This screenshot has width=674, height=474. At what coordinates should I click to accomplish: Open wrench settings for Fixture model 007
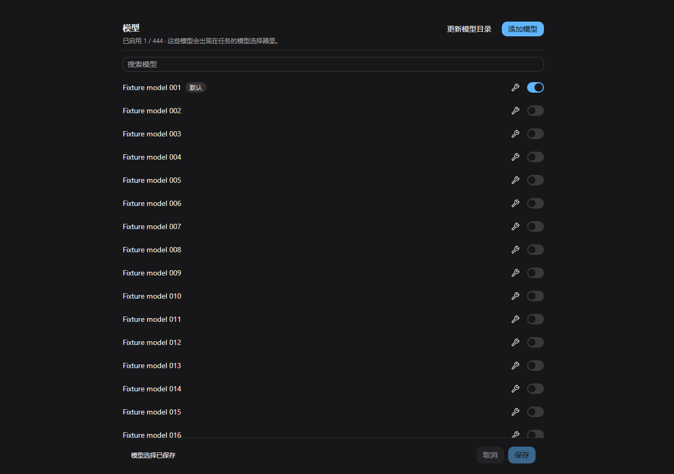516,226
